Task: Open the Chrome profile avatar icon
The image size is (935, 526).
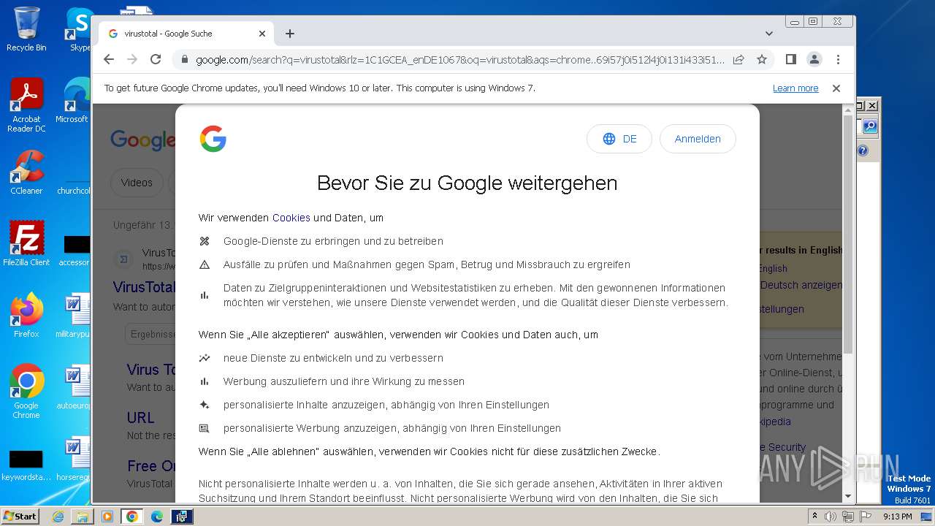Action: [814, 59]
